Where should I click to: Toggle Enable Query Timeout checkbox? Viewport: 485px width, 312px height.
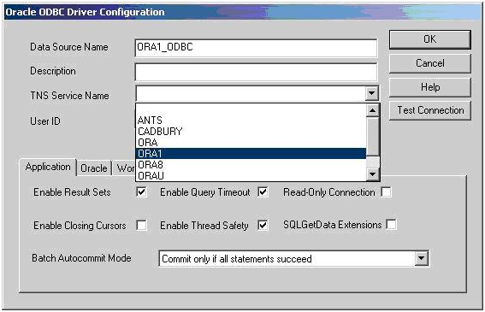263,192
